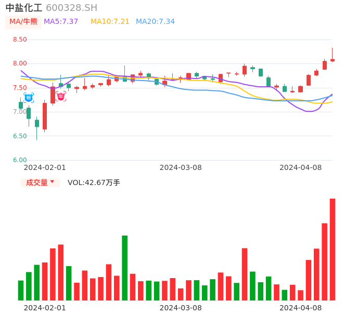Click the MA5:7.37 legend label

[61, 21]
